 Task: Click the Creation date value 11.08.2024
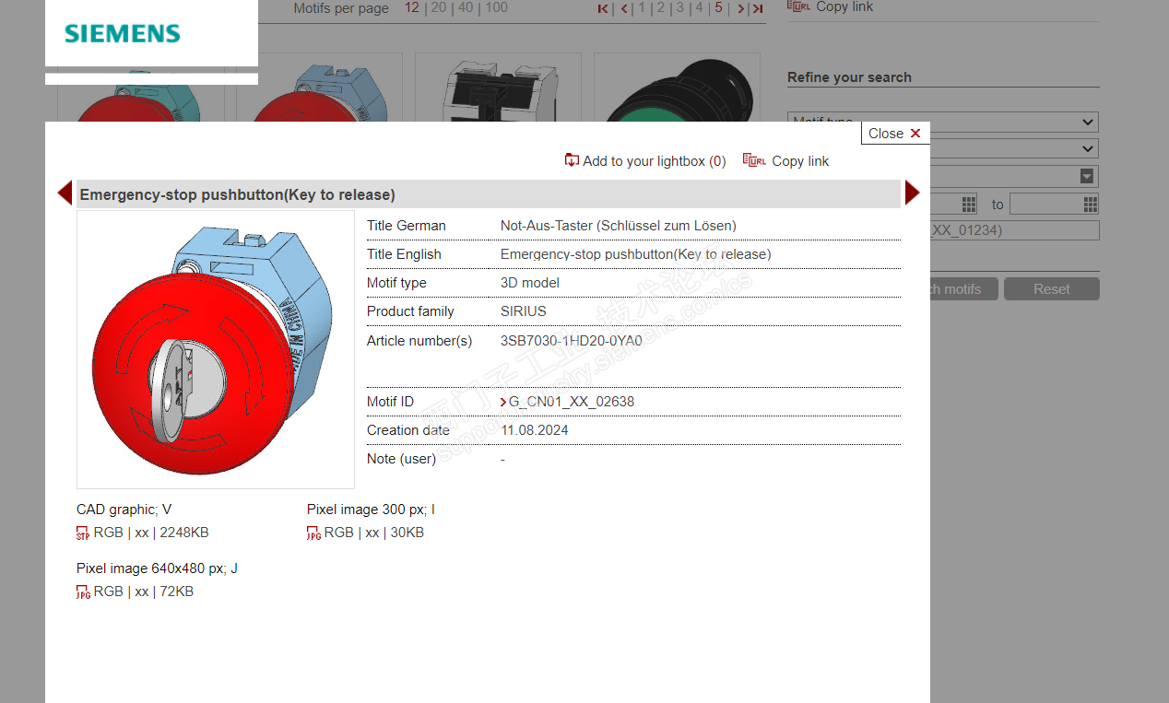point(535,430)
